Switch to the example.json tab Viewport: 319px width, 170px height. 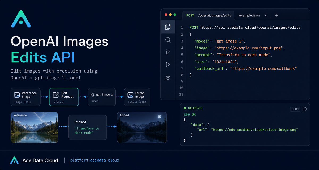click(x=249, y=15)
